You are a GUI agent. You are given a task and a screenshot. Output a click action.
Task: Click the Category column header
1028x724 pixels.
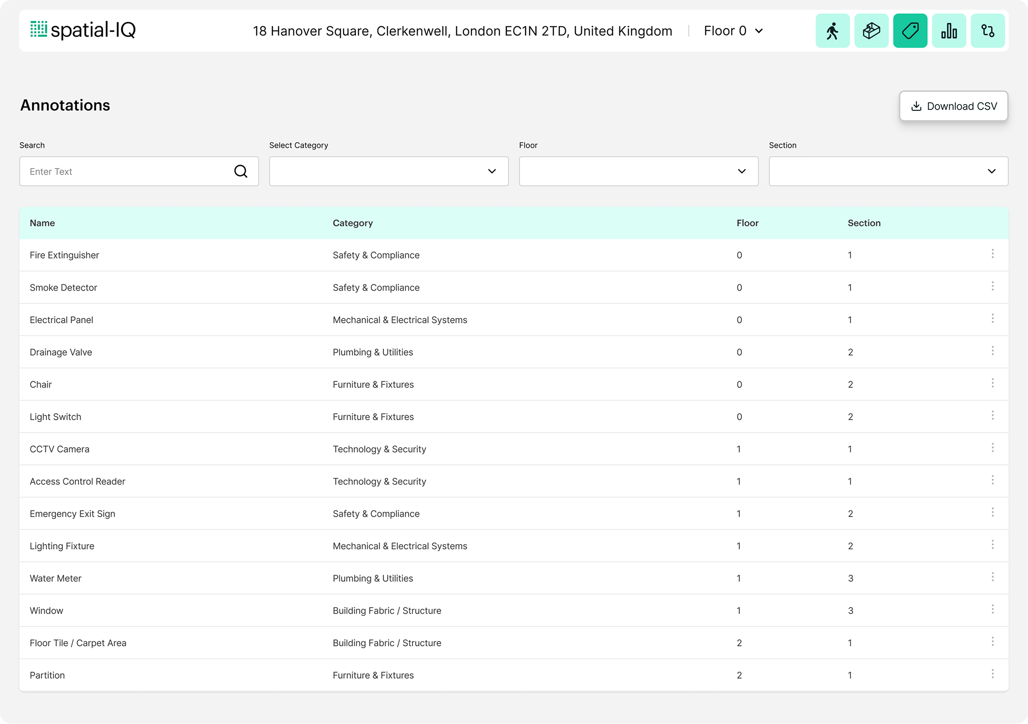pyautogui.click(x=353, y=223)
